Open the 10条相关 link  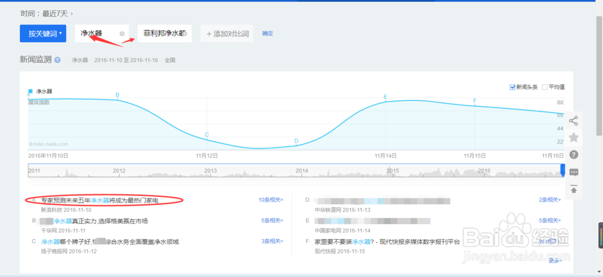click(x=271, y=200)
